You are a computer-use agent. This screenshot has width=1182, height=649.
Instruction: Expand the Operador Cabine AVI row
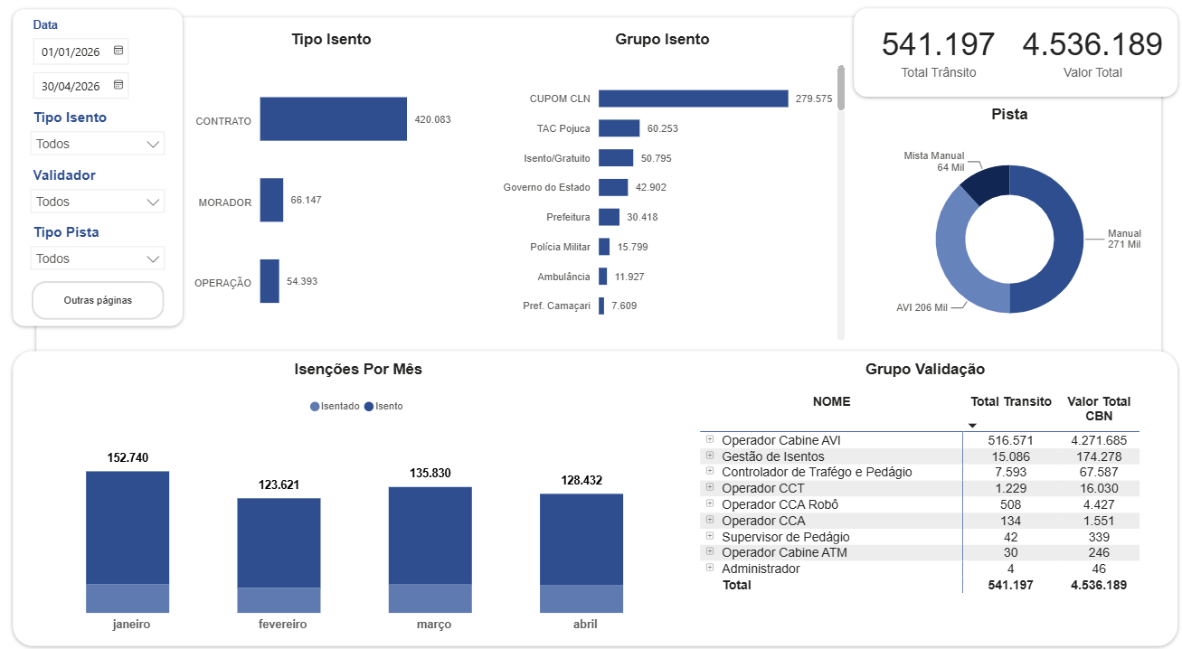(x=710, y=439)
